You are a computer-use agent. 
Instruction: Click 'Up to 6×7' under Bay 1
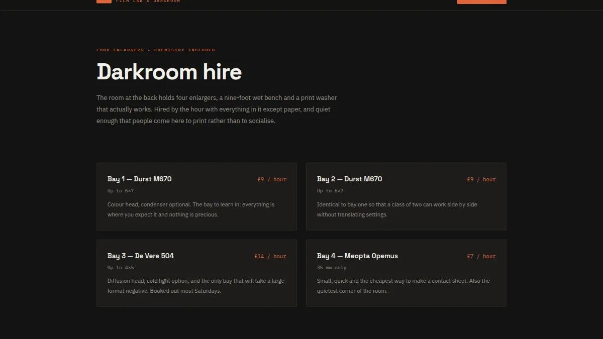click(121, 191)
